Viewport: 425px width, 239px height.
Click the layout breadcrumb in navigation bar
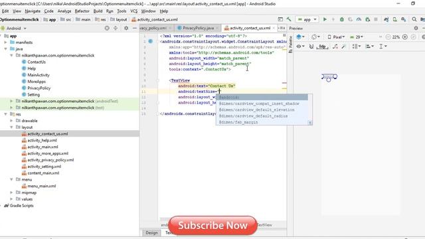coord(119,19)
